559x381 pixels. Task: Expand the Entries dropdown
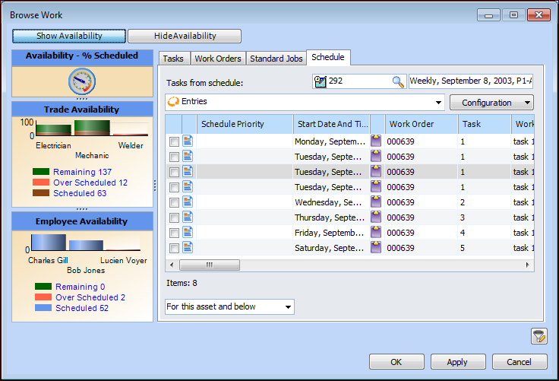tap(439, 102)
